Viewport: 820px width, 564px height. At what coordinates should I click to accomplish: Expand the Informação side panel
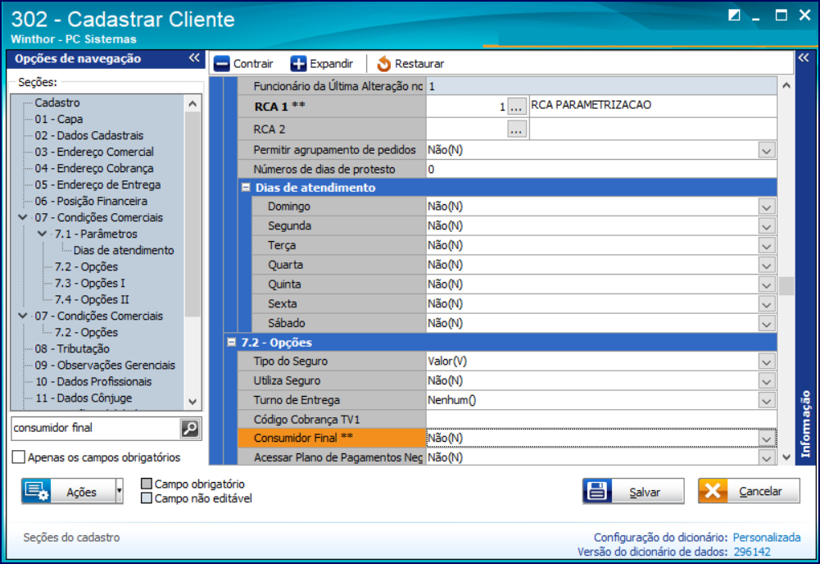(804, 57)
